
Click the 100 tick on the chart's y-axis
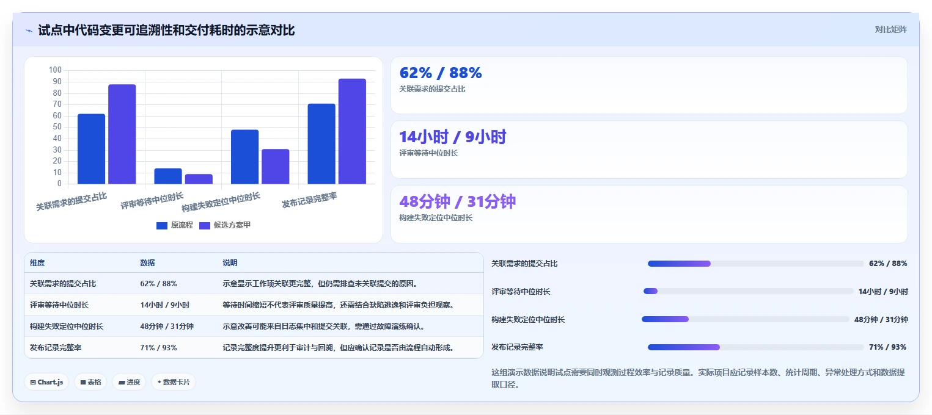(x=55, y=71)
